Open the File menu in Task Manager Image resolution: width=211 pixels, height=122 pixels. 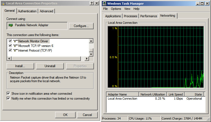pos(105,9)
